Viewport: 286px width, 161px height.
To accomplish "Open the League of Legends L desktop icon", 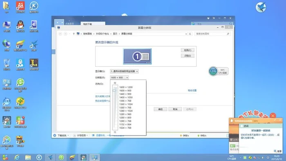I will pyautogui.click(x=34, y=65).
